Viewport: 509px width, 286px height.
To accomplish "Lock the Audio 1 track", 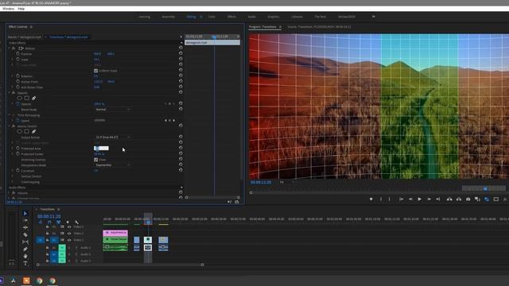I will (x=48, y=247).
